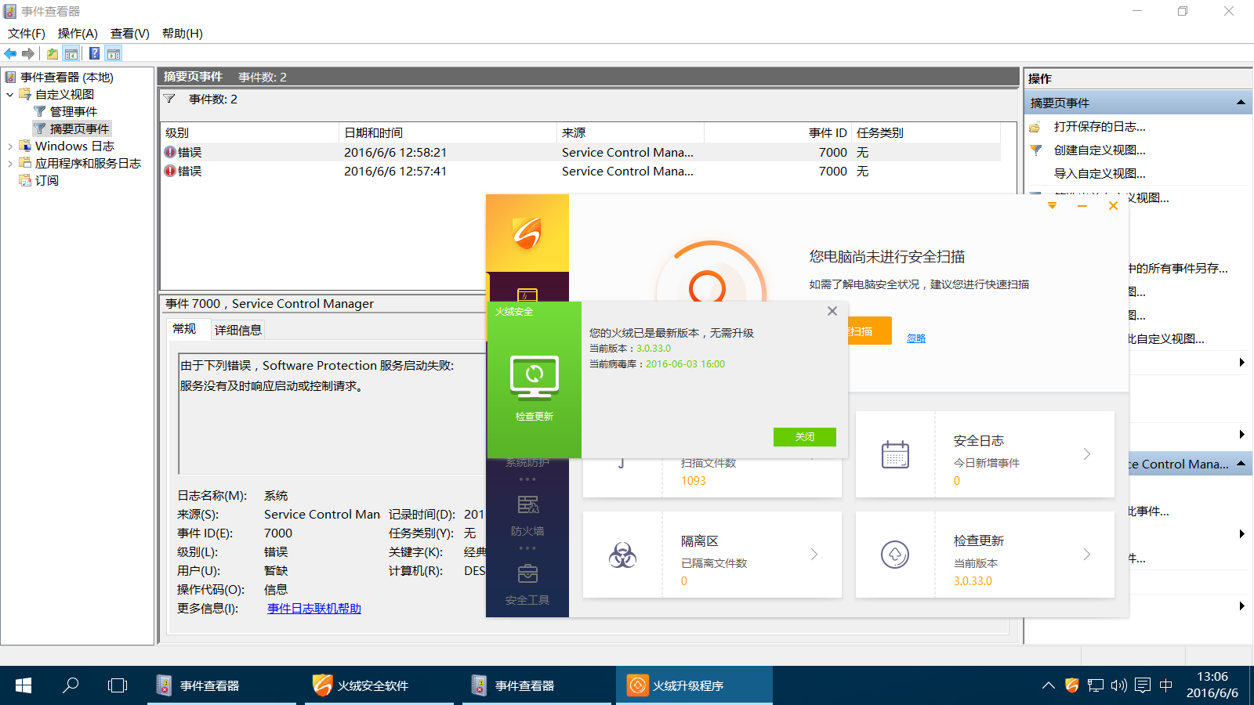Viewport: 1254px width, 705px height.
Task: Click the 打开保存的日志 folder icon
Action: 1035,127
